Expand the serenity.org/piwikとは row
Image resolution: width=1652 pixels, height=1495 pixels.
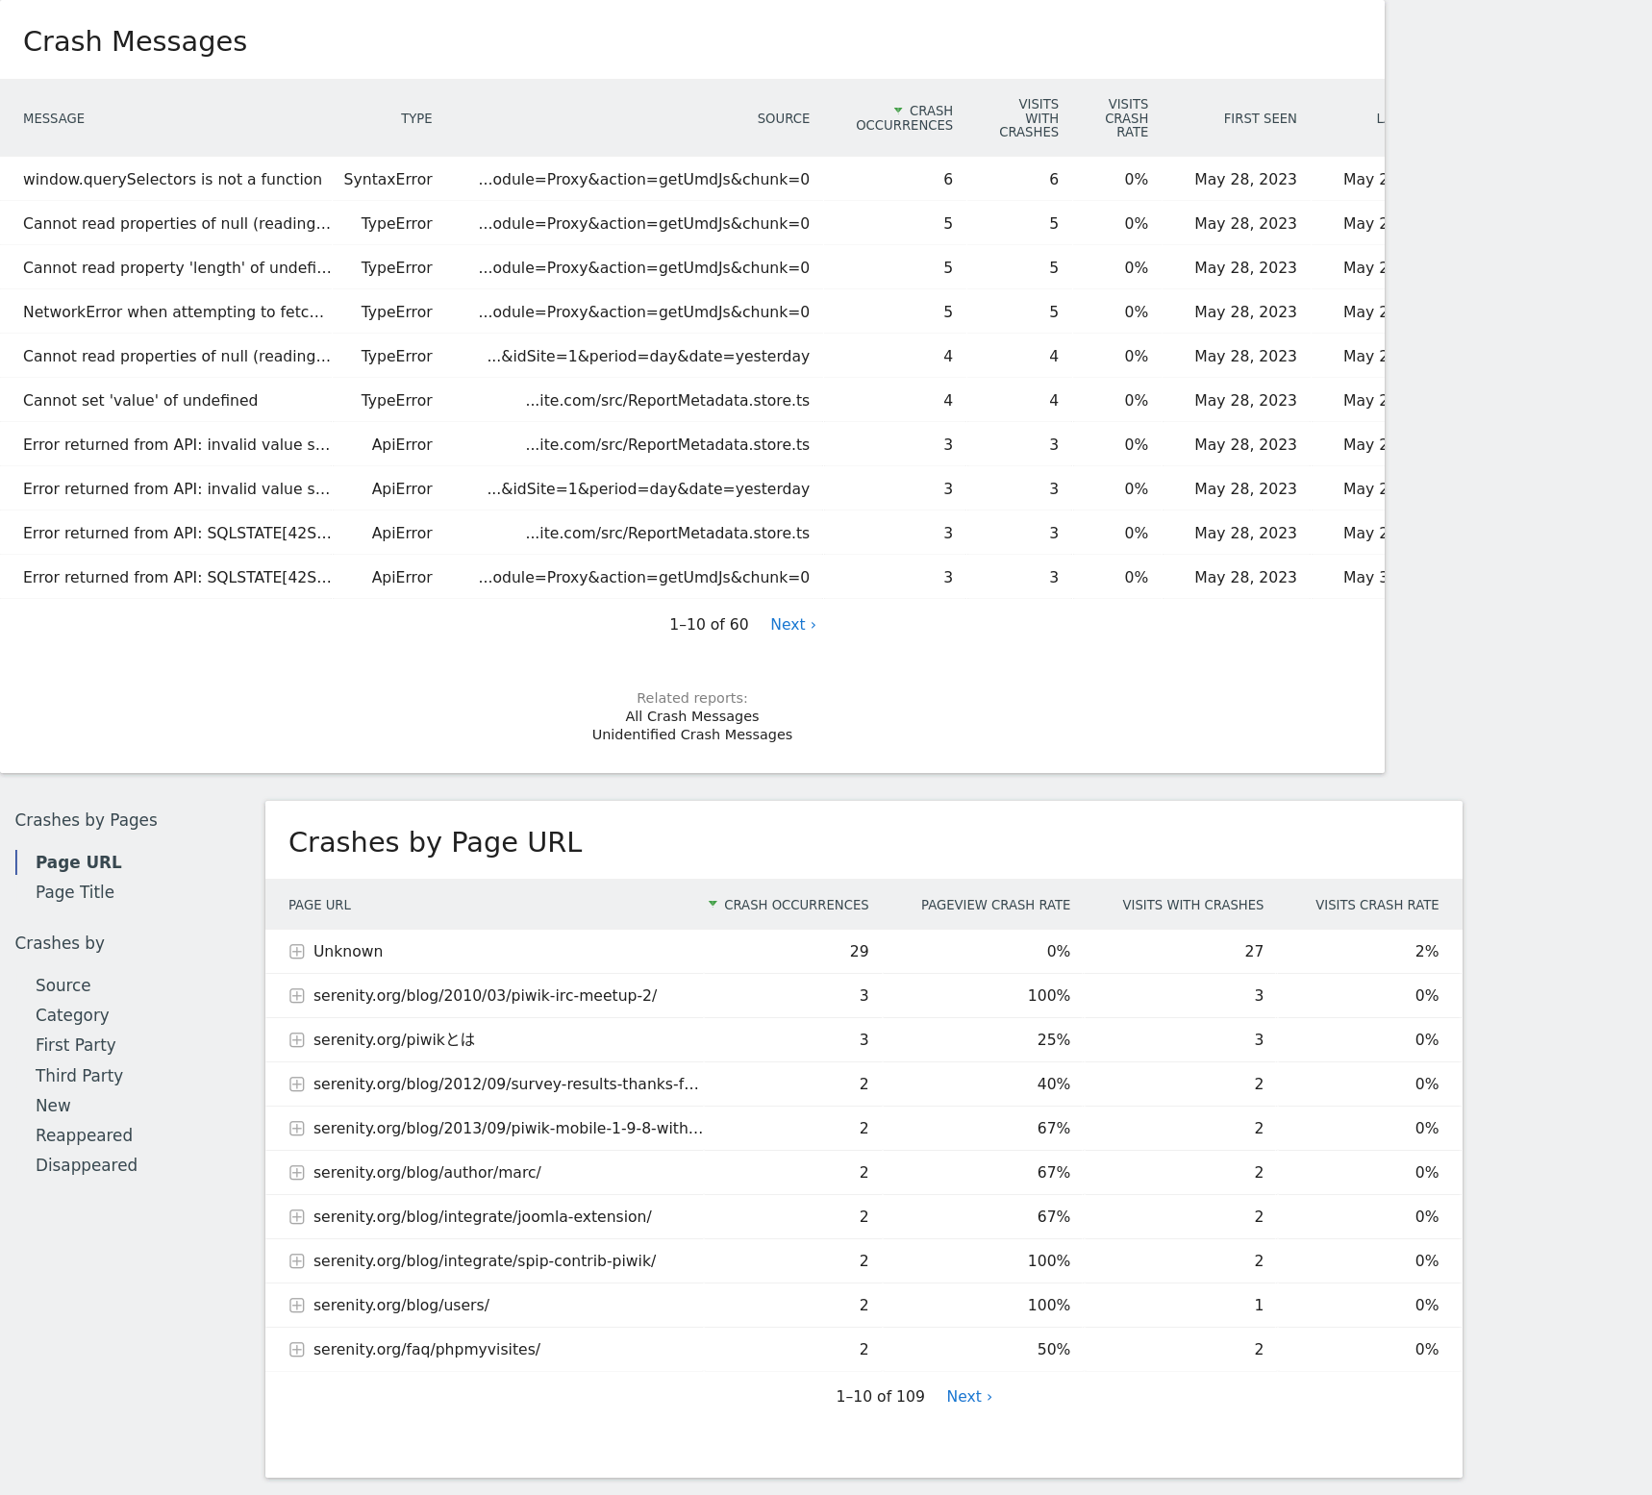(x=297, y=1040)
